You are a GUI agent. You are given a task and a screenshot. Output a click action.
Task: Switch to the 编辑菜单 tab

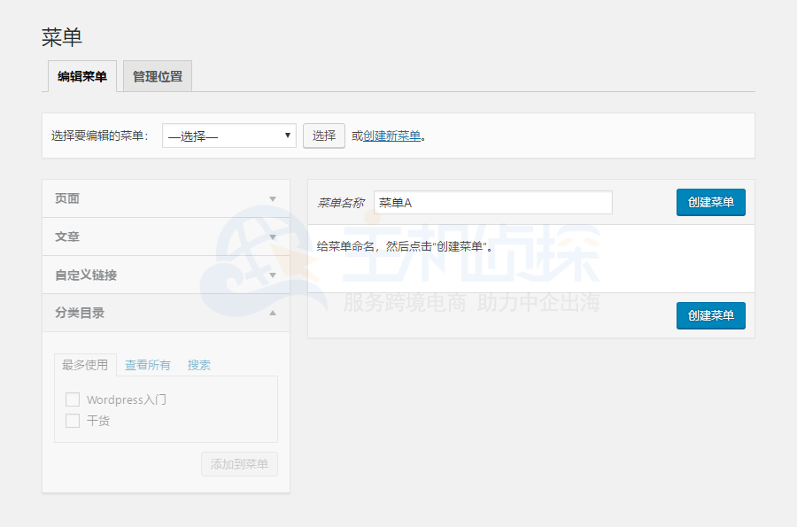tap(82, 77)
